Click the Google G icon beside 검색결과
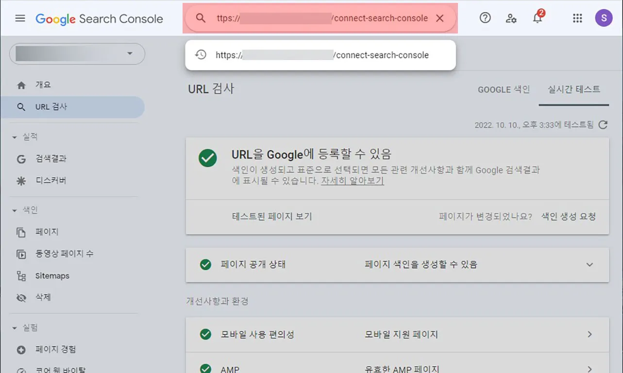 pyautogui.click(x=21, y=159)
